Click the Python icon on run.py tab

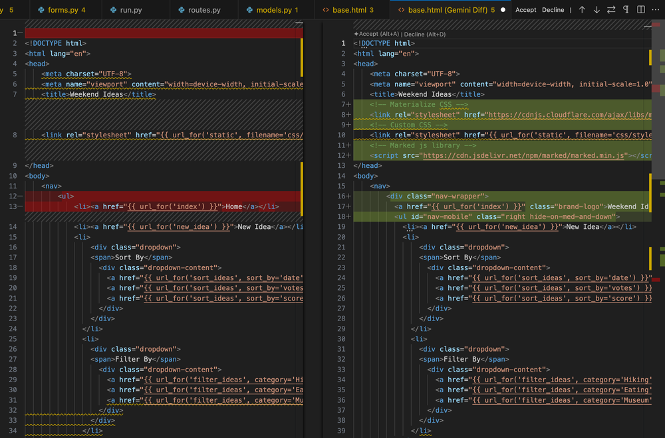113,10
